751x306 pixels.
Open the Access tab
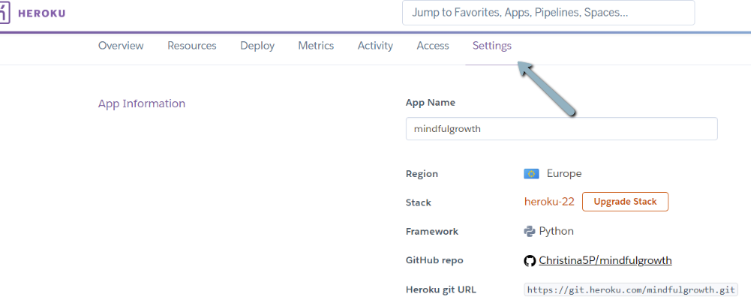432,46
